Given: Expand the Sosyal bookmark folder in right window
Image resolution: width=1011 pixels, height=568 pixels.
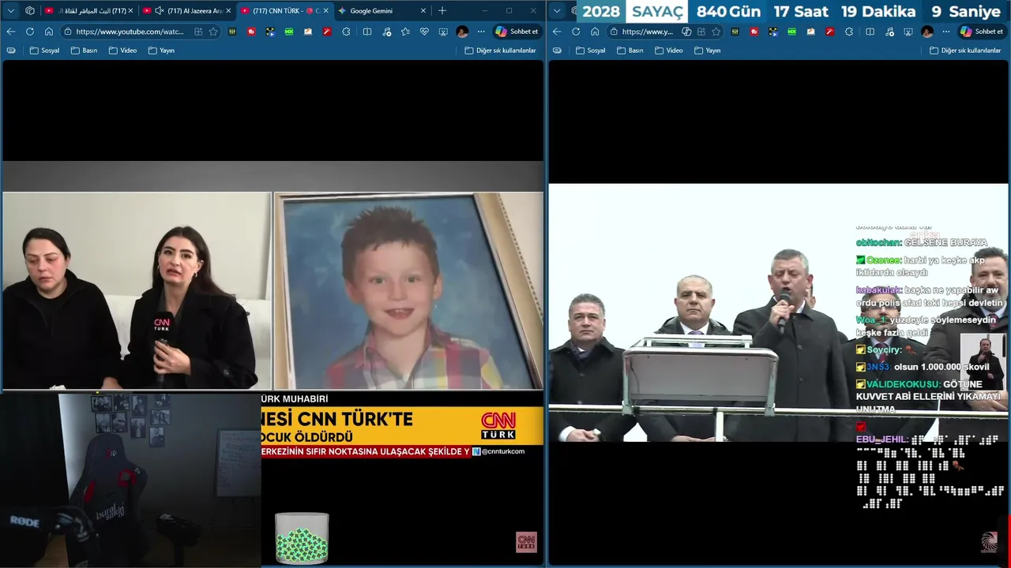Looking at the screenshot, I should tap(590, 50).
